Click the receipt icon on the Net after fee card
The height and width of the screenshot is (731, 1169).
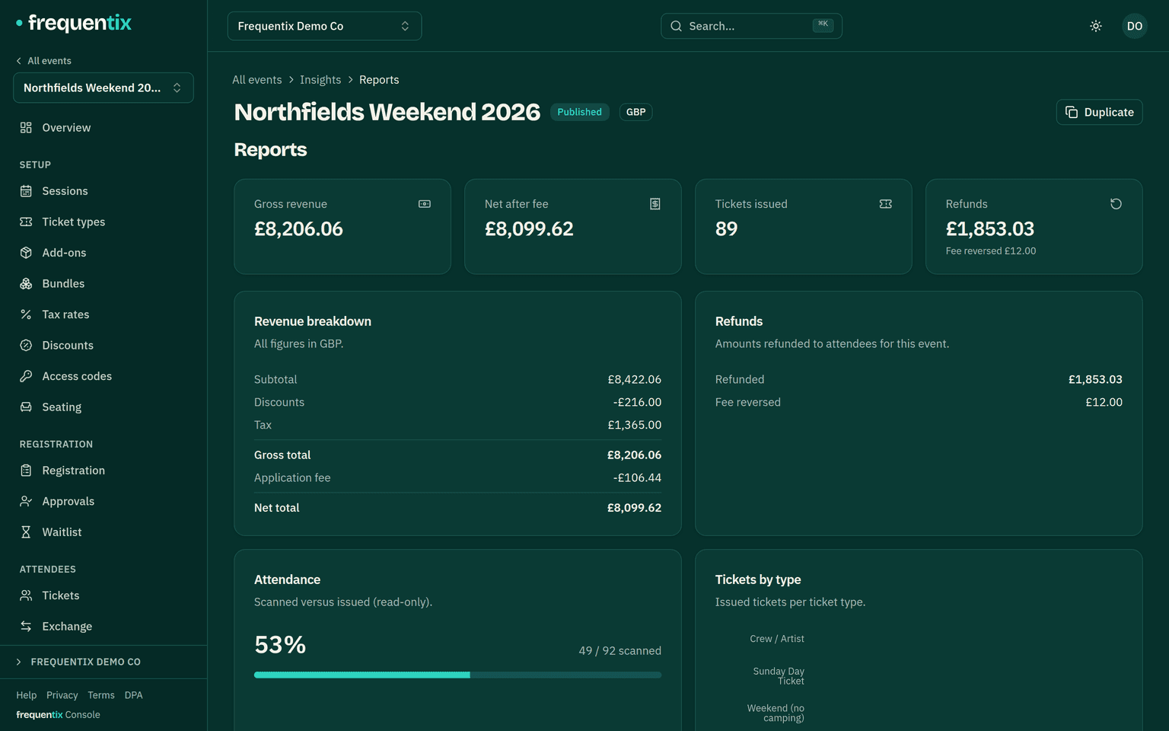click(655, 204)
